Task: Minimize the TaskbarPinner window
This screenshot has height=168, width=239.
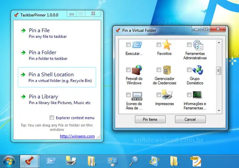Action: tap(72, 14)
